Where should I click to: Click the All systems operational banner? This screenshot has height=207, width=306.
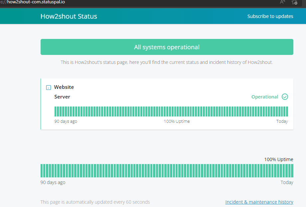[167, 47]
